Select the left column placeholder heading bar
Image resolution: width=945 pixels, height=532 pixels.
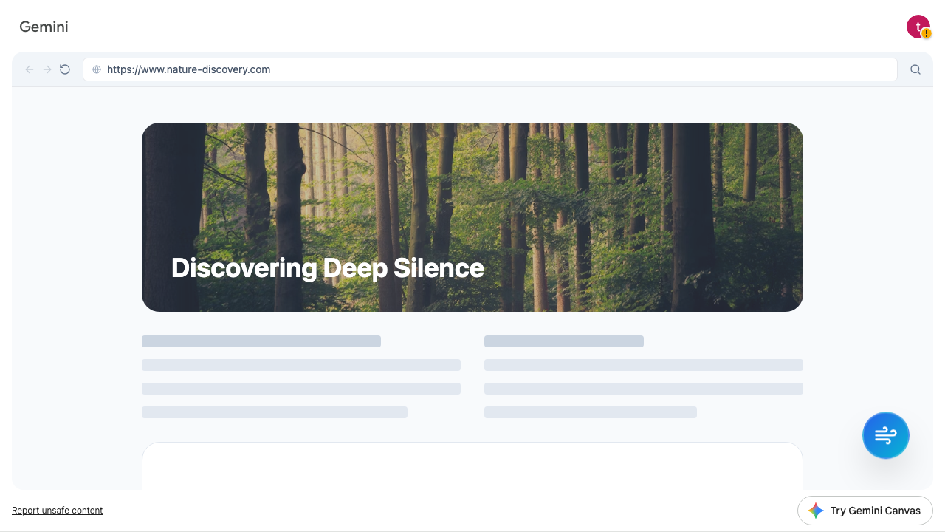(261, 341)
